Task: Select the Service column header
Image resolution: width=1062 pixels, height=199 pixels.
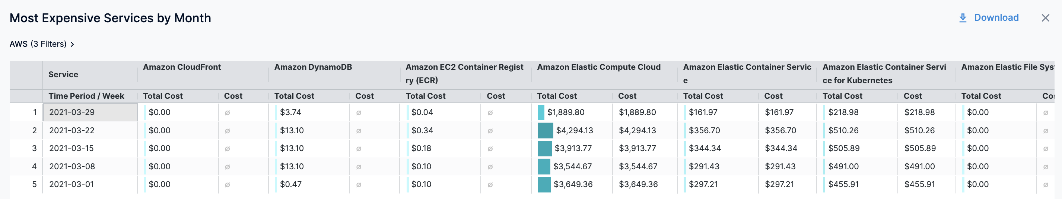Action: (63, 74)
